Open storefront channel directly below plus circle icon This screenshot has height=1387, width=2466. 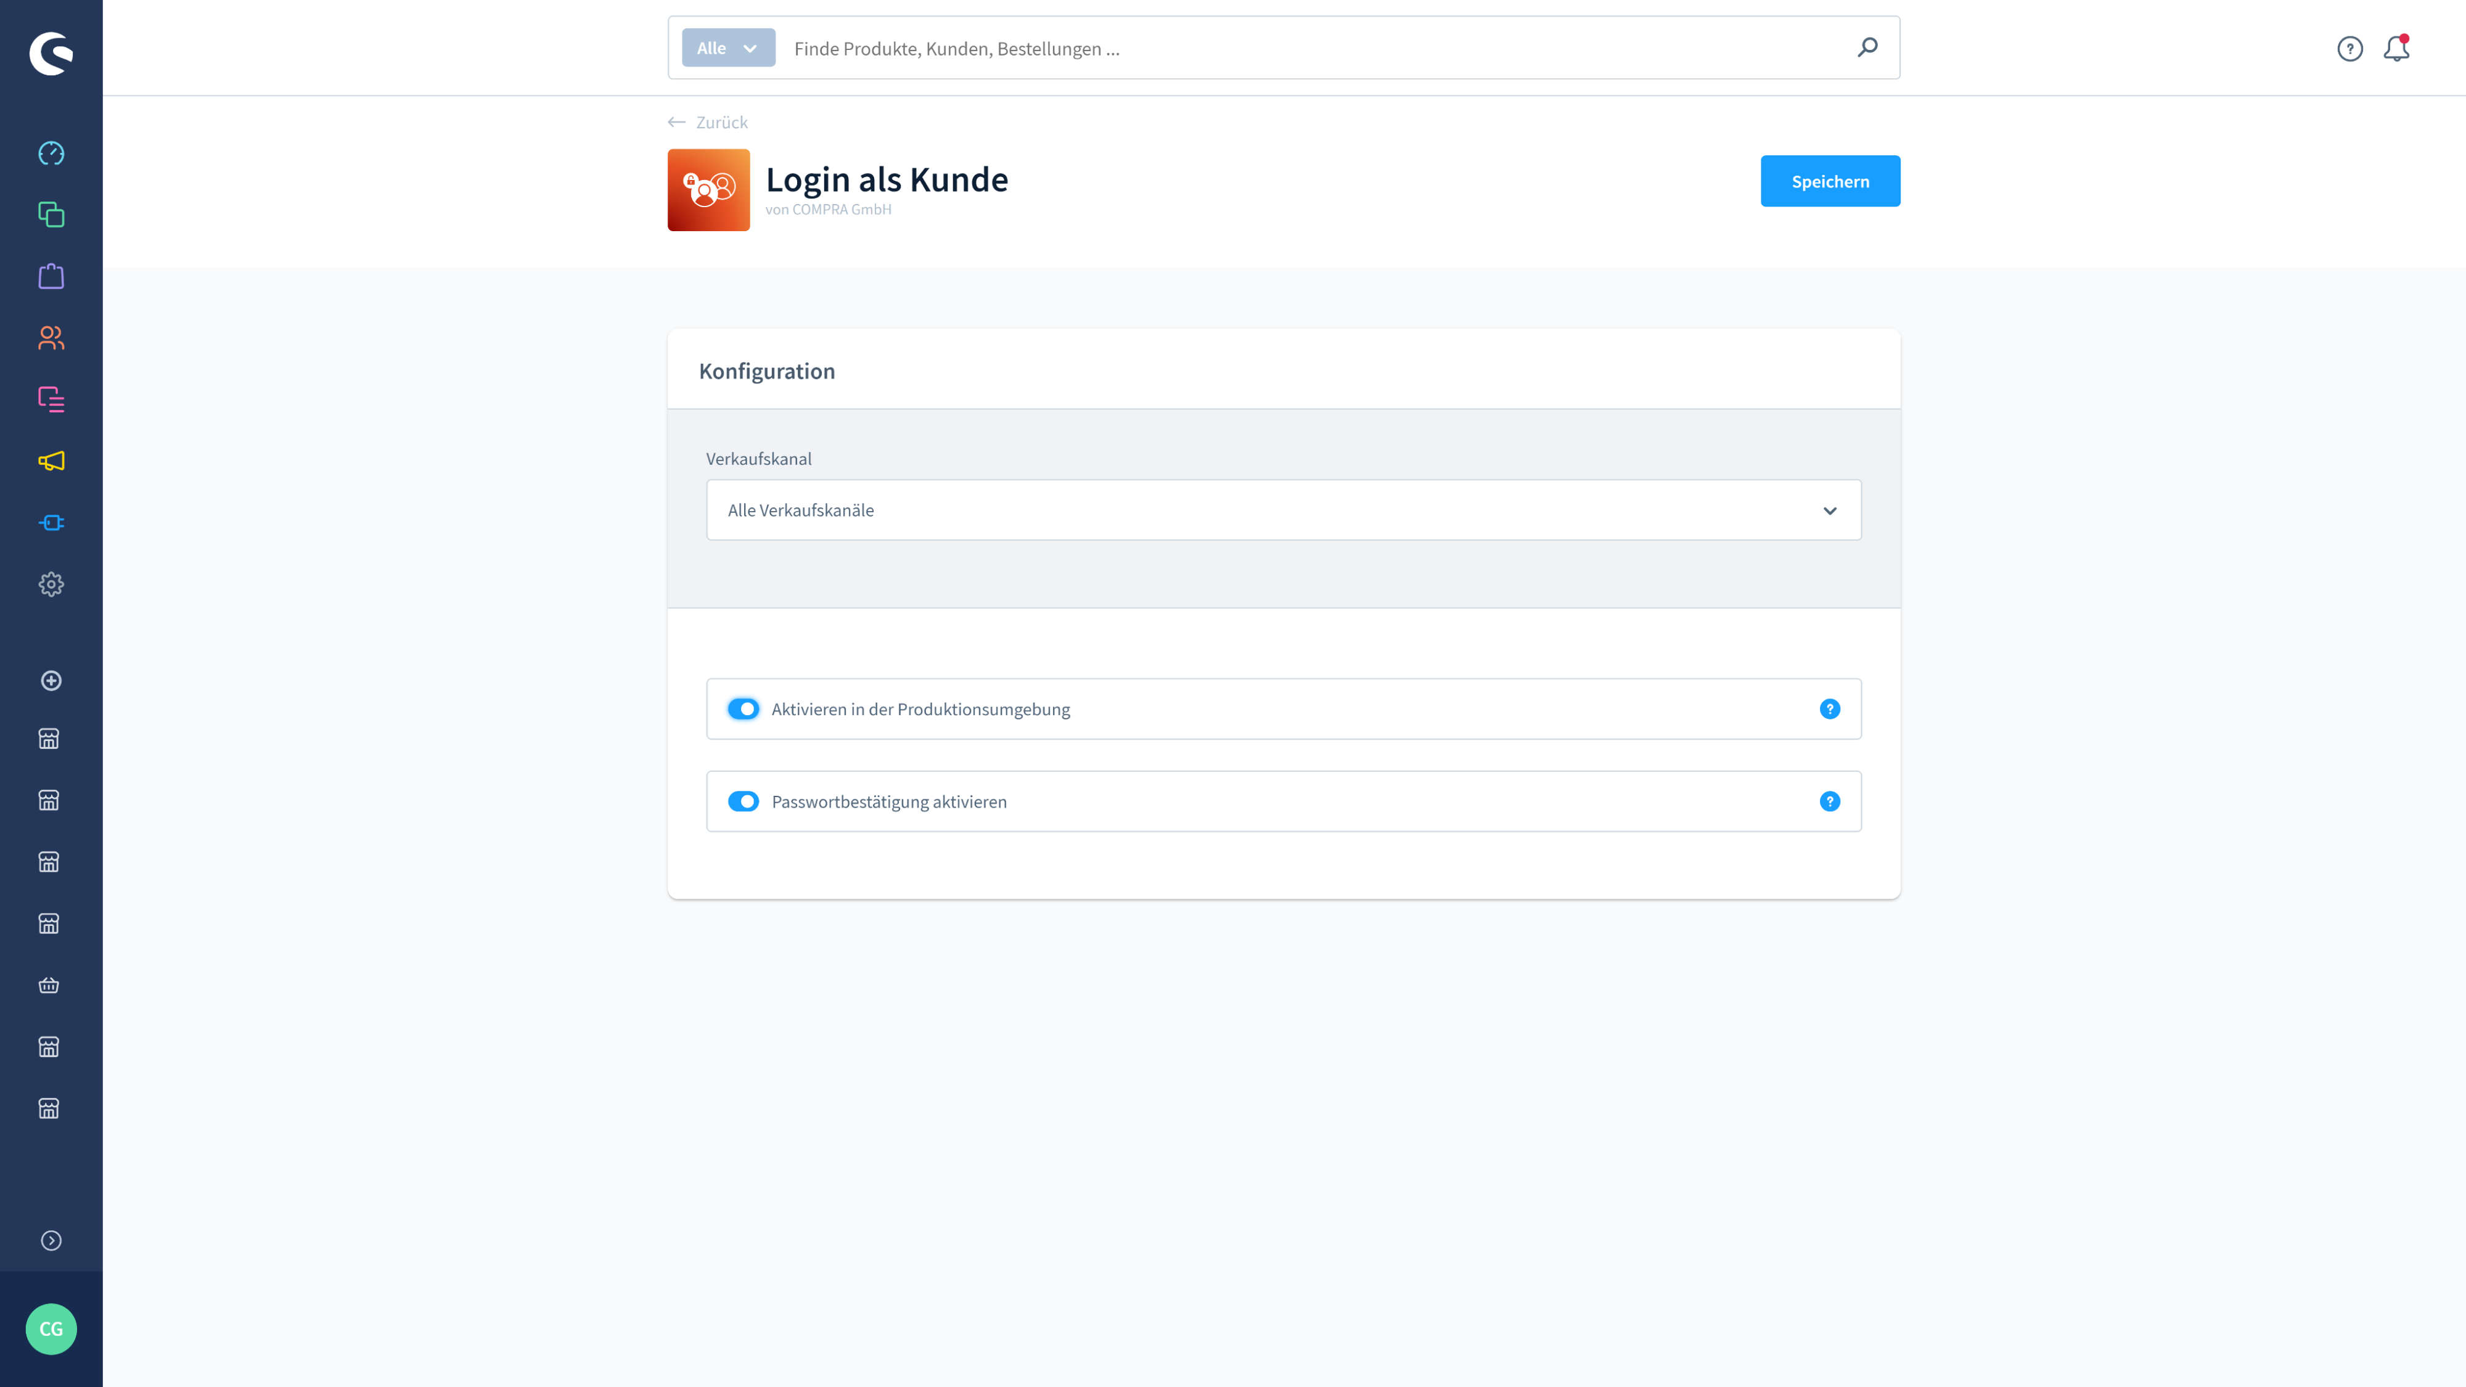pyautogui.click(x=49, y=739)
